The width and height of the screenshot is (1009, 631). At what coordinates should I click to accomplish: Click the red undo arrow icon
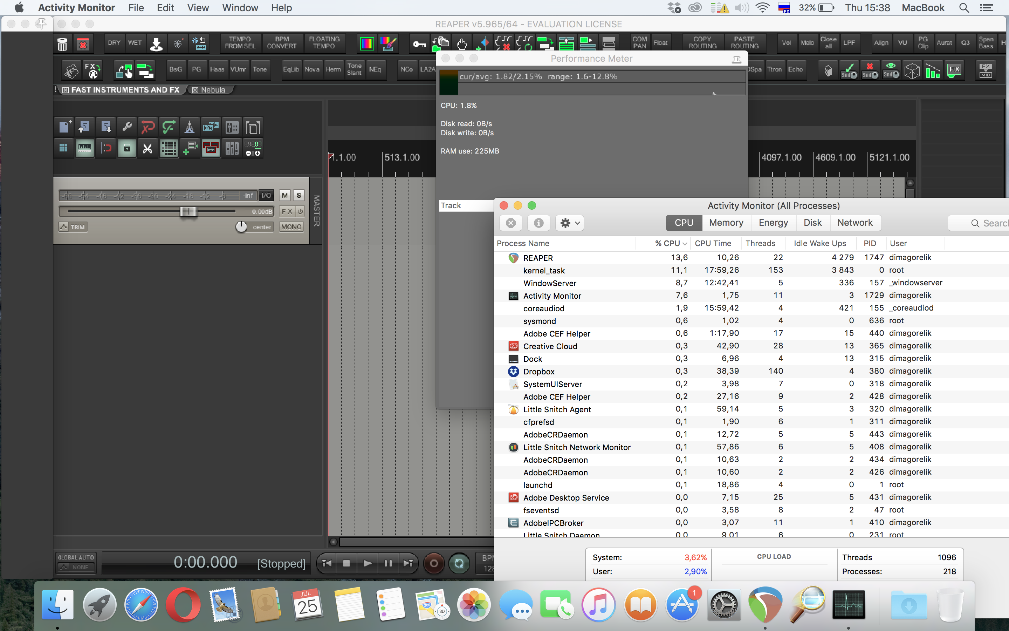pos(147,127)
